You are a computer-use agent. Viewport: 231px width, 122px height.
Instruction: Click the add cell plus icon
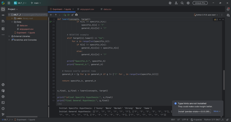pyautogui.click(x=51, y=15)
